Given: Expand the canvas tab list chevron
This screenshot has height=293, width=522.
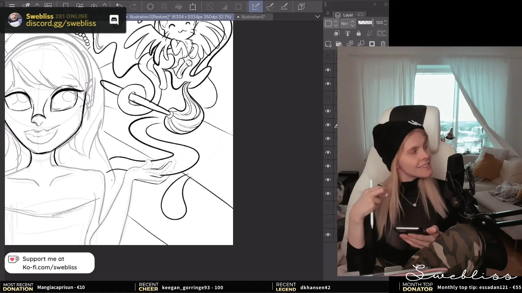Looking at the screenshot, I should tap(317, 17).
